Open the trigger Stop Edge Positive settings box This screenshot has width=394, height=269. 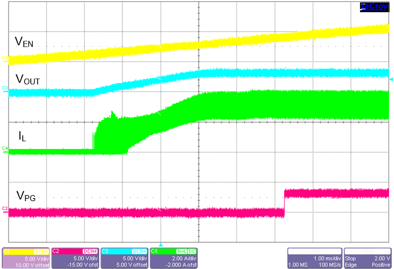(367, 257)
